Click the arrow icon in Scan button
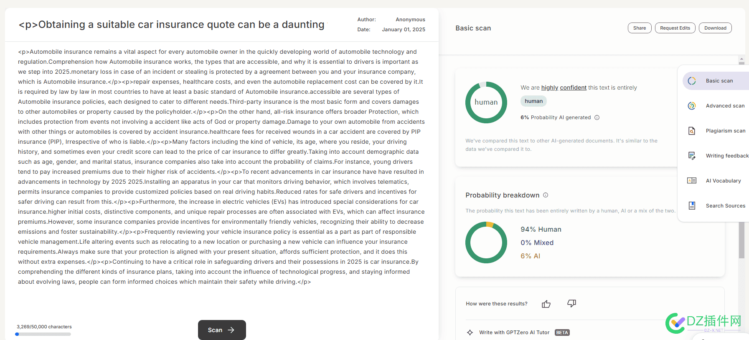This screenshot has width=749, height=340. coord(231,330)
